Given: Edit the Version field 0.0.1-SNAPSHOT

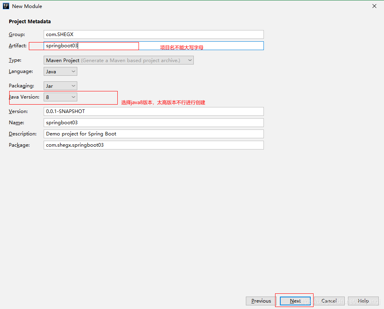Looking at the screenshot, I should [x=153, y=111].
